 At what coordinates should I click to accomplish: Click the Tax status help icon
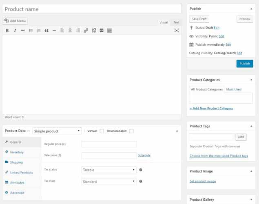141,170
